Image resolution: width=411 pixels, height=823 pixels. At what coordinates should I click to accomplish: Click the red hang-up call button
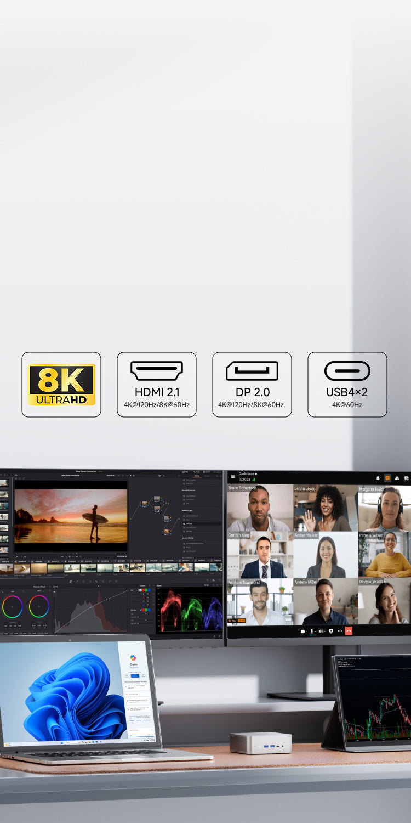pyautogui.click(x=349, y=631)
